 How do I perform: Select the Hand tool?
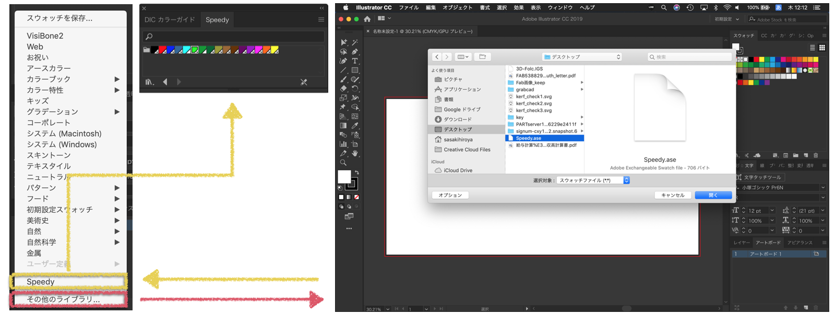click(355, 153)
